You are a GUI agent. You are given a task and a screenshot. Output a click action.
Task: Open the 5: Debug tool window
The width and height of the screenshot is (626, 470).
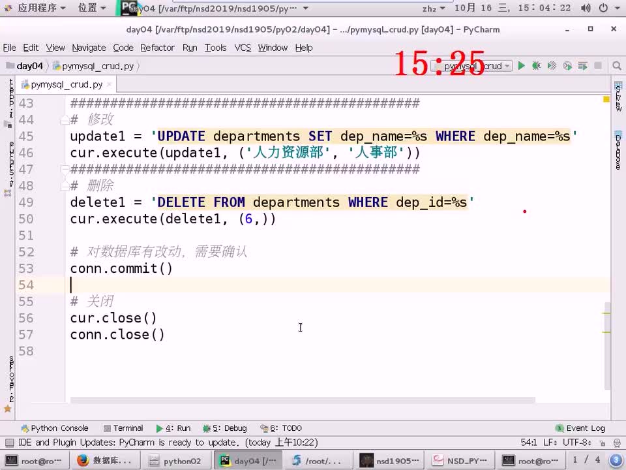click(225, 428)
